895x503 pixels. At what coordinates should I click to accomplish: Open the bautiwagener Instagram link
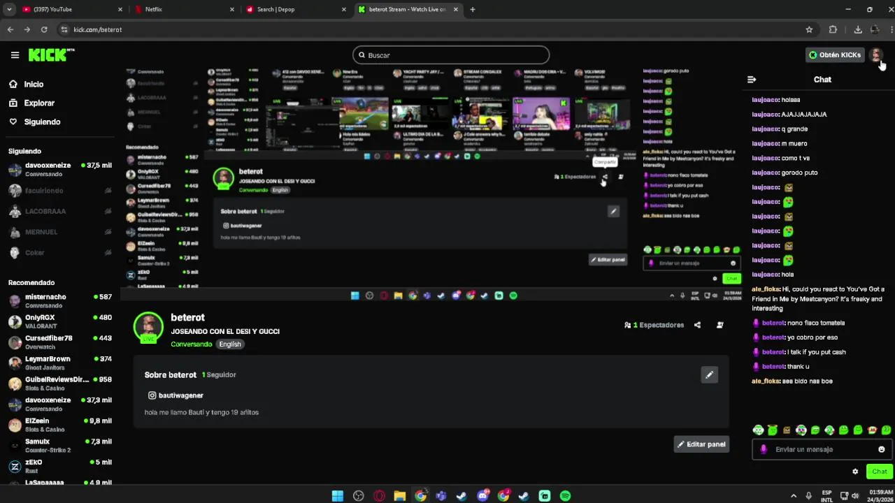(176, 395)
